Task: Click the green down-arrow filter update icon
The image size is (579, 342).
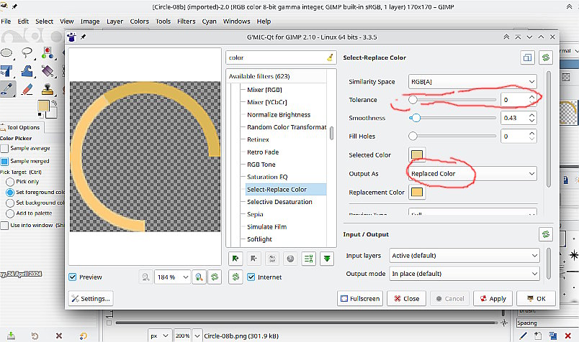Action: [x=327, y=258]
